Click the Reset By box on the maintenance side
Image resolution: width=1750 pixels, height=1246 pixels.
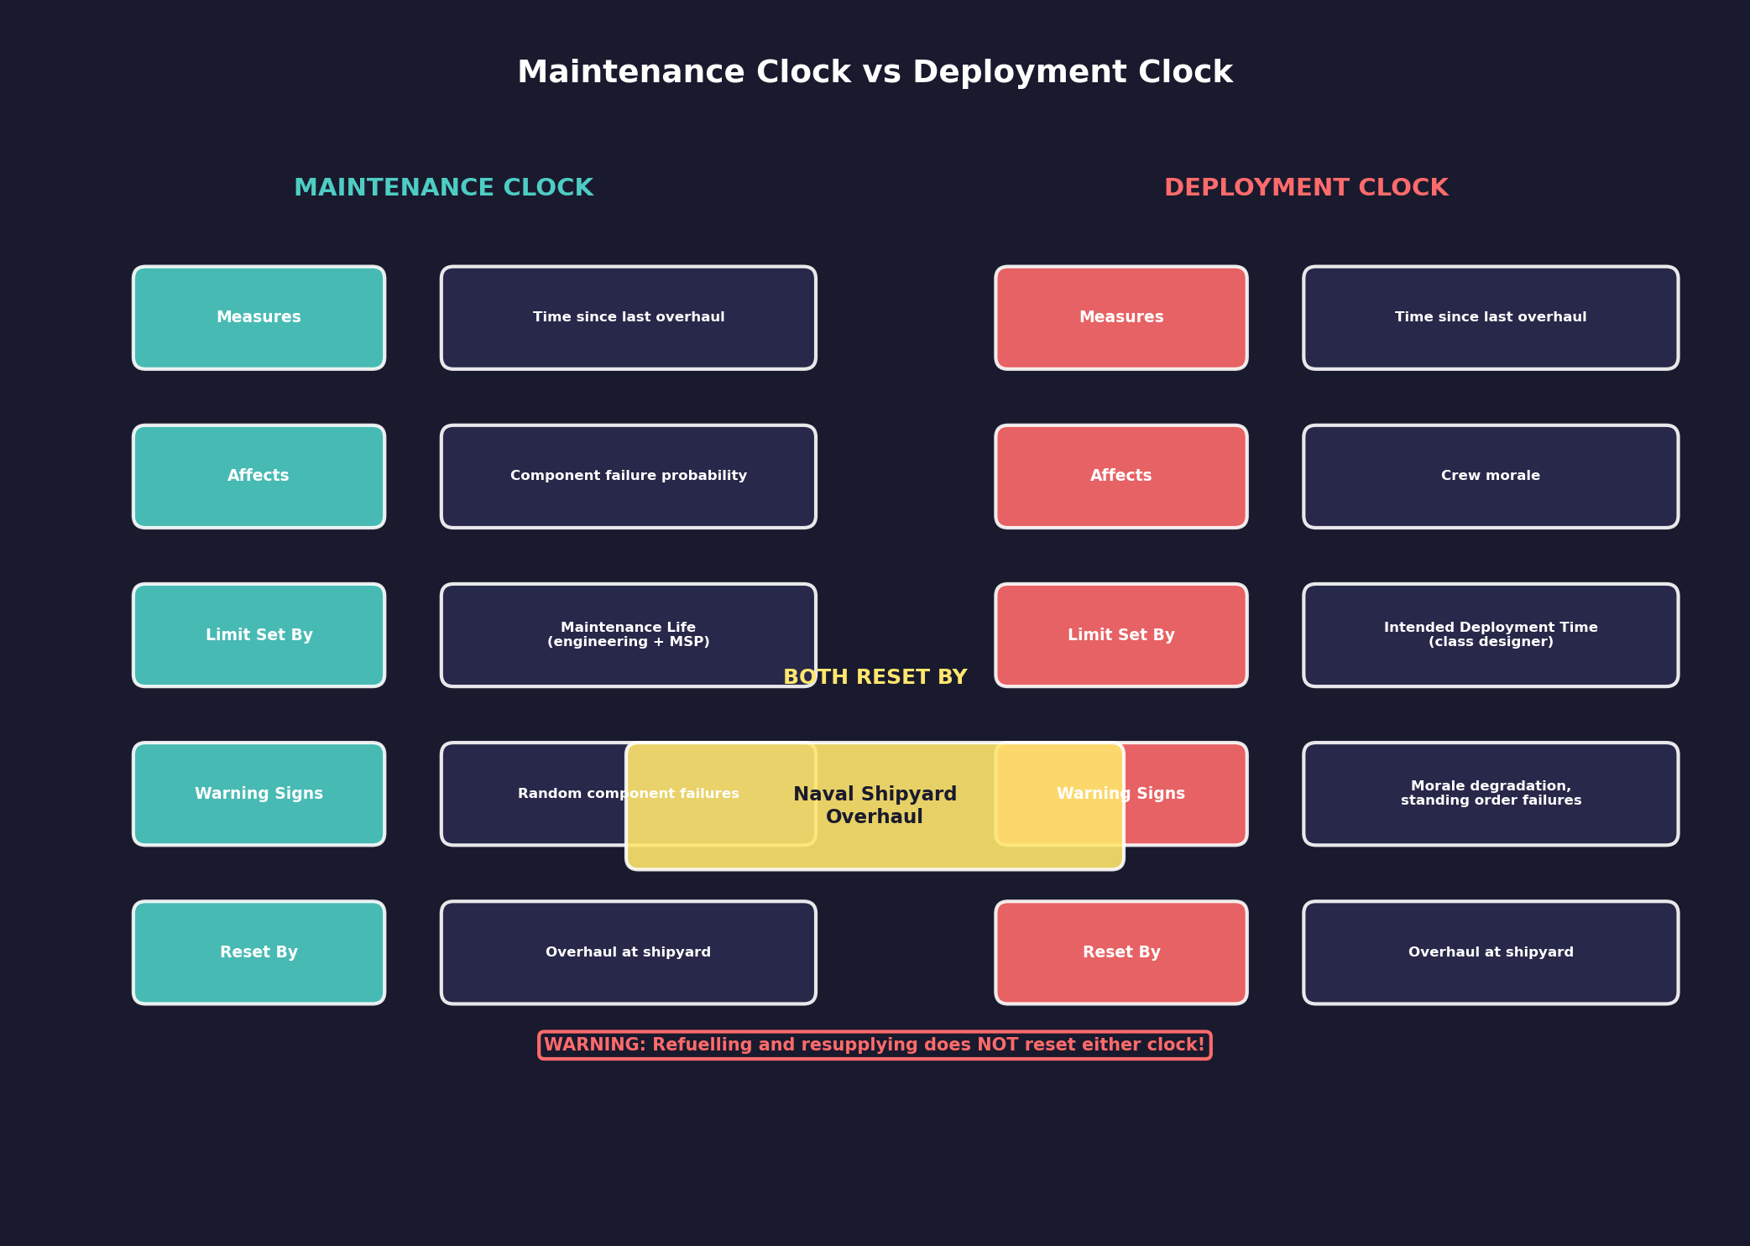259,951
